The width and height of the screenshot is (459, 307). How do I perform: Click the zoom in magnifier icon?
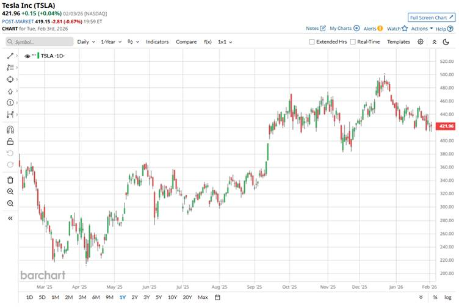click(x=10, y=192)
